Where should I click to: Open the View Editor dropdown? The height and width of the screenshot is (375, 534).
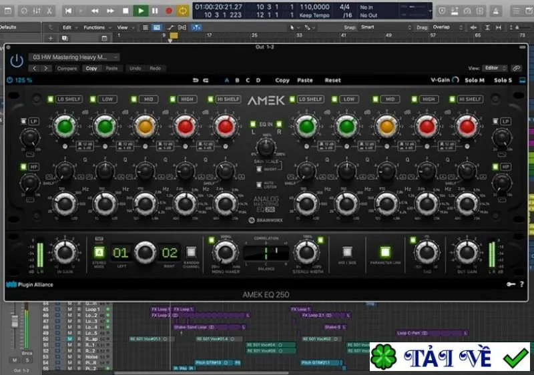pos(495,68)
